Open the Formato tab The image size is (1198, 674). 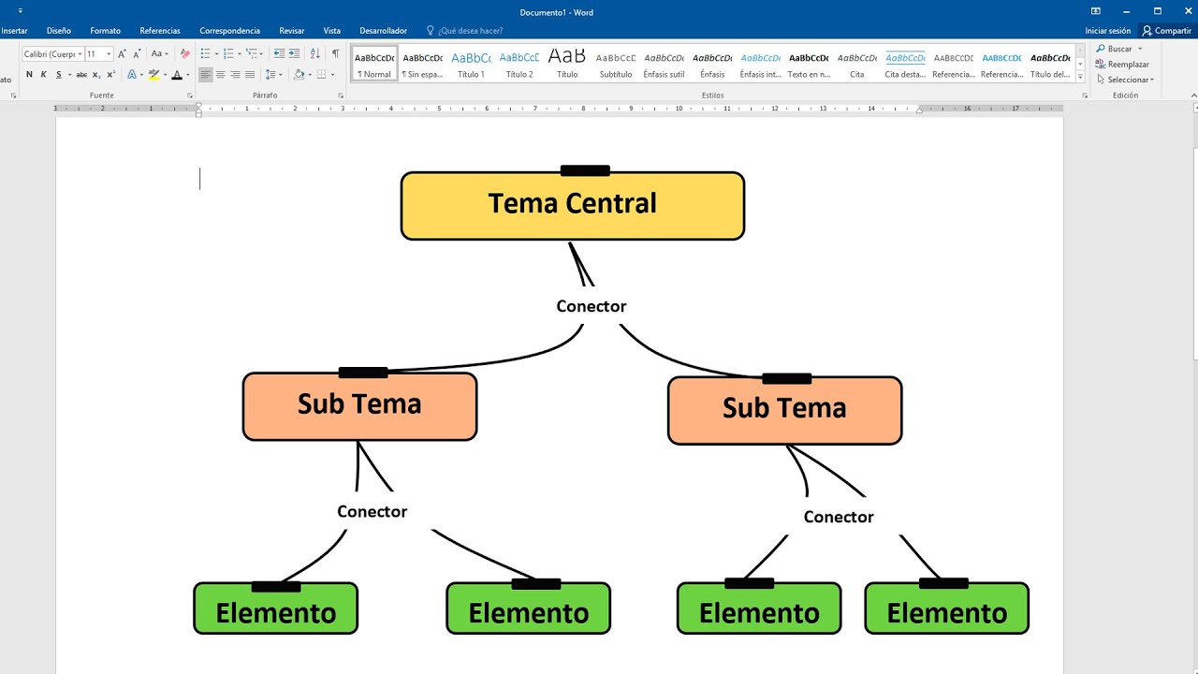click(x=106, y=31)
